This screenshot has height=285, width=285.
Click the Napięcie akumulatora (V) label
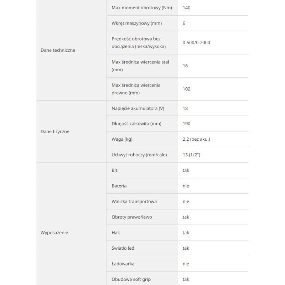(137, 108)
